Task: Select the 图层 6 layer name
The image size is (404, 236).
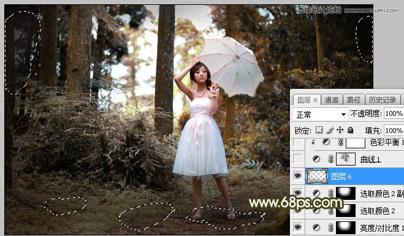Action: click(341, 177)
